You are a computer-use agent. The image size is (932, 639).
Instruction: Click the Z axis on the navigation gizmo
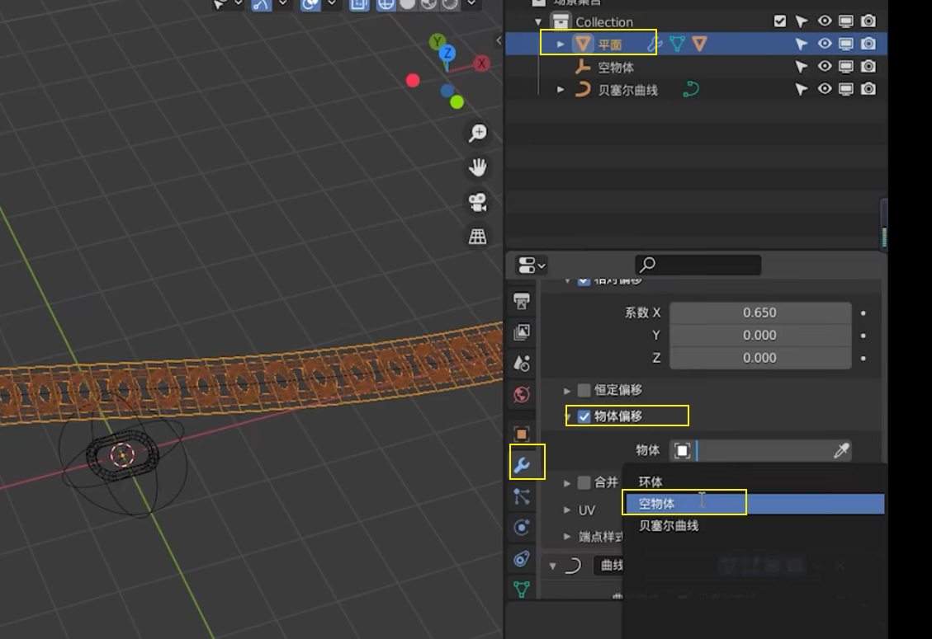[447, 54]
